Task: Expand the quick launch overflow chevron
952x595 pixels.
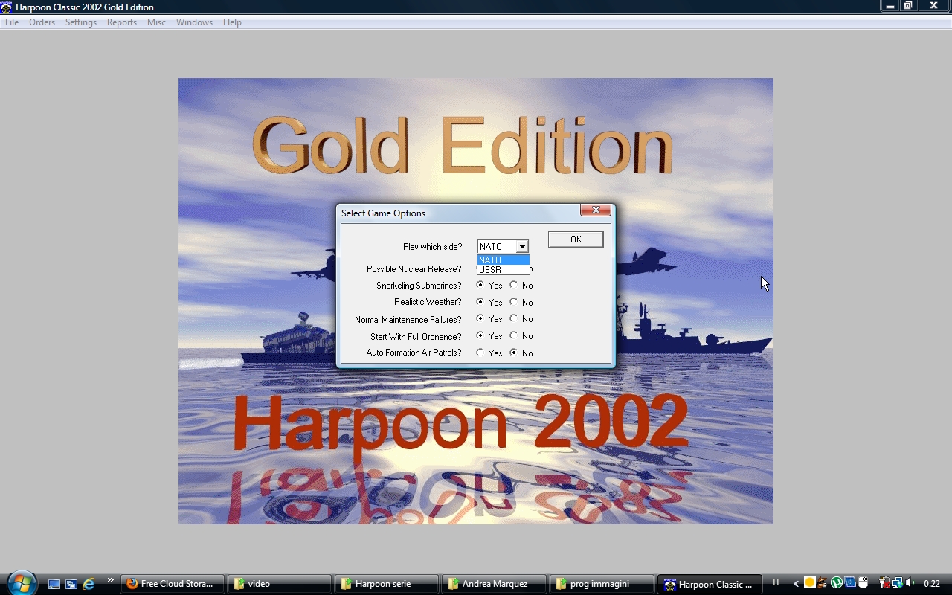Action: 111,580
